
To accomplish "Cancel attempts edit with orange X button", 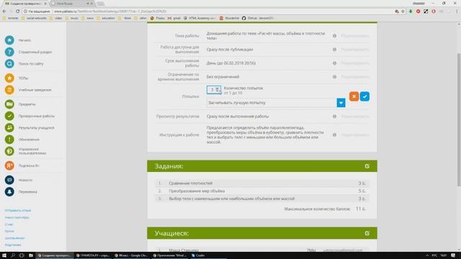I will pyautogui.click(x=354, y=96).
